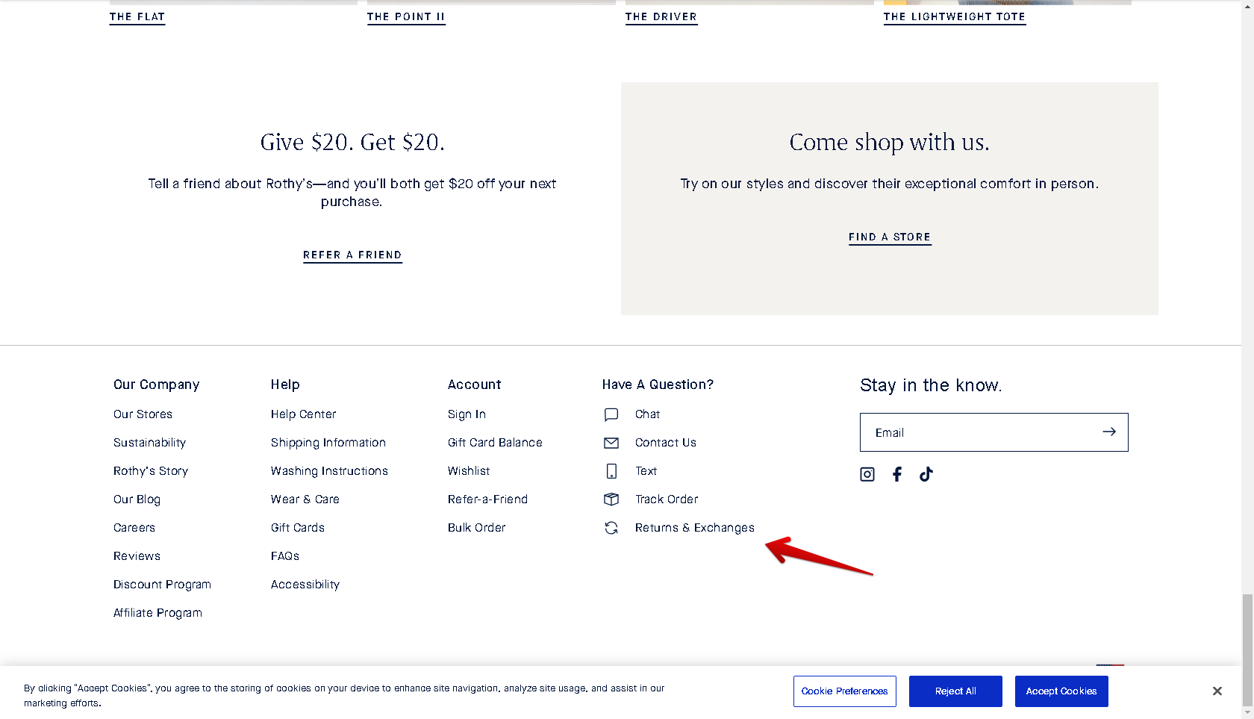Dismiss the cookie banner with X
The image size is (1254, 719).
click(1217, 691)
